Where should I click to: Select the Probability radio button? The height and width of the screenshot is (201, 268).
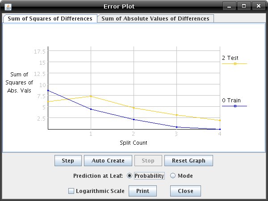[x=130, y=176]
